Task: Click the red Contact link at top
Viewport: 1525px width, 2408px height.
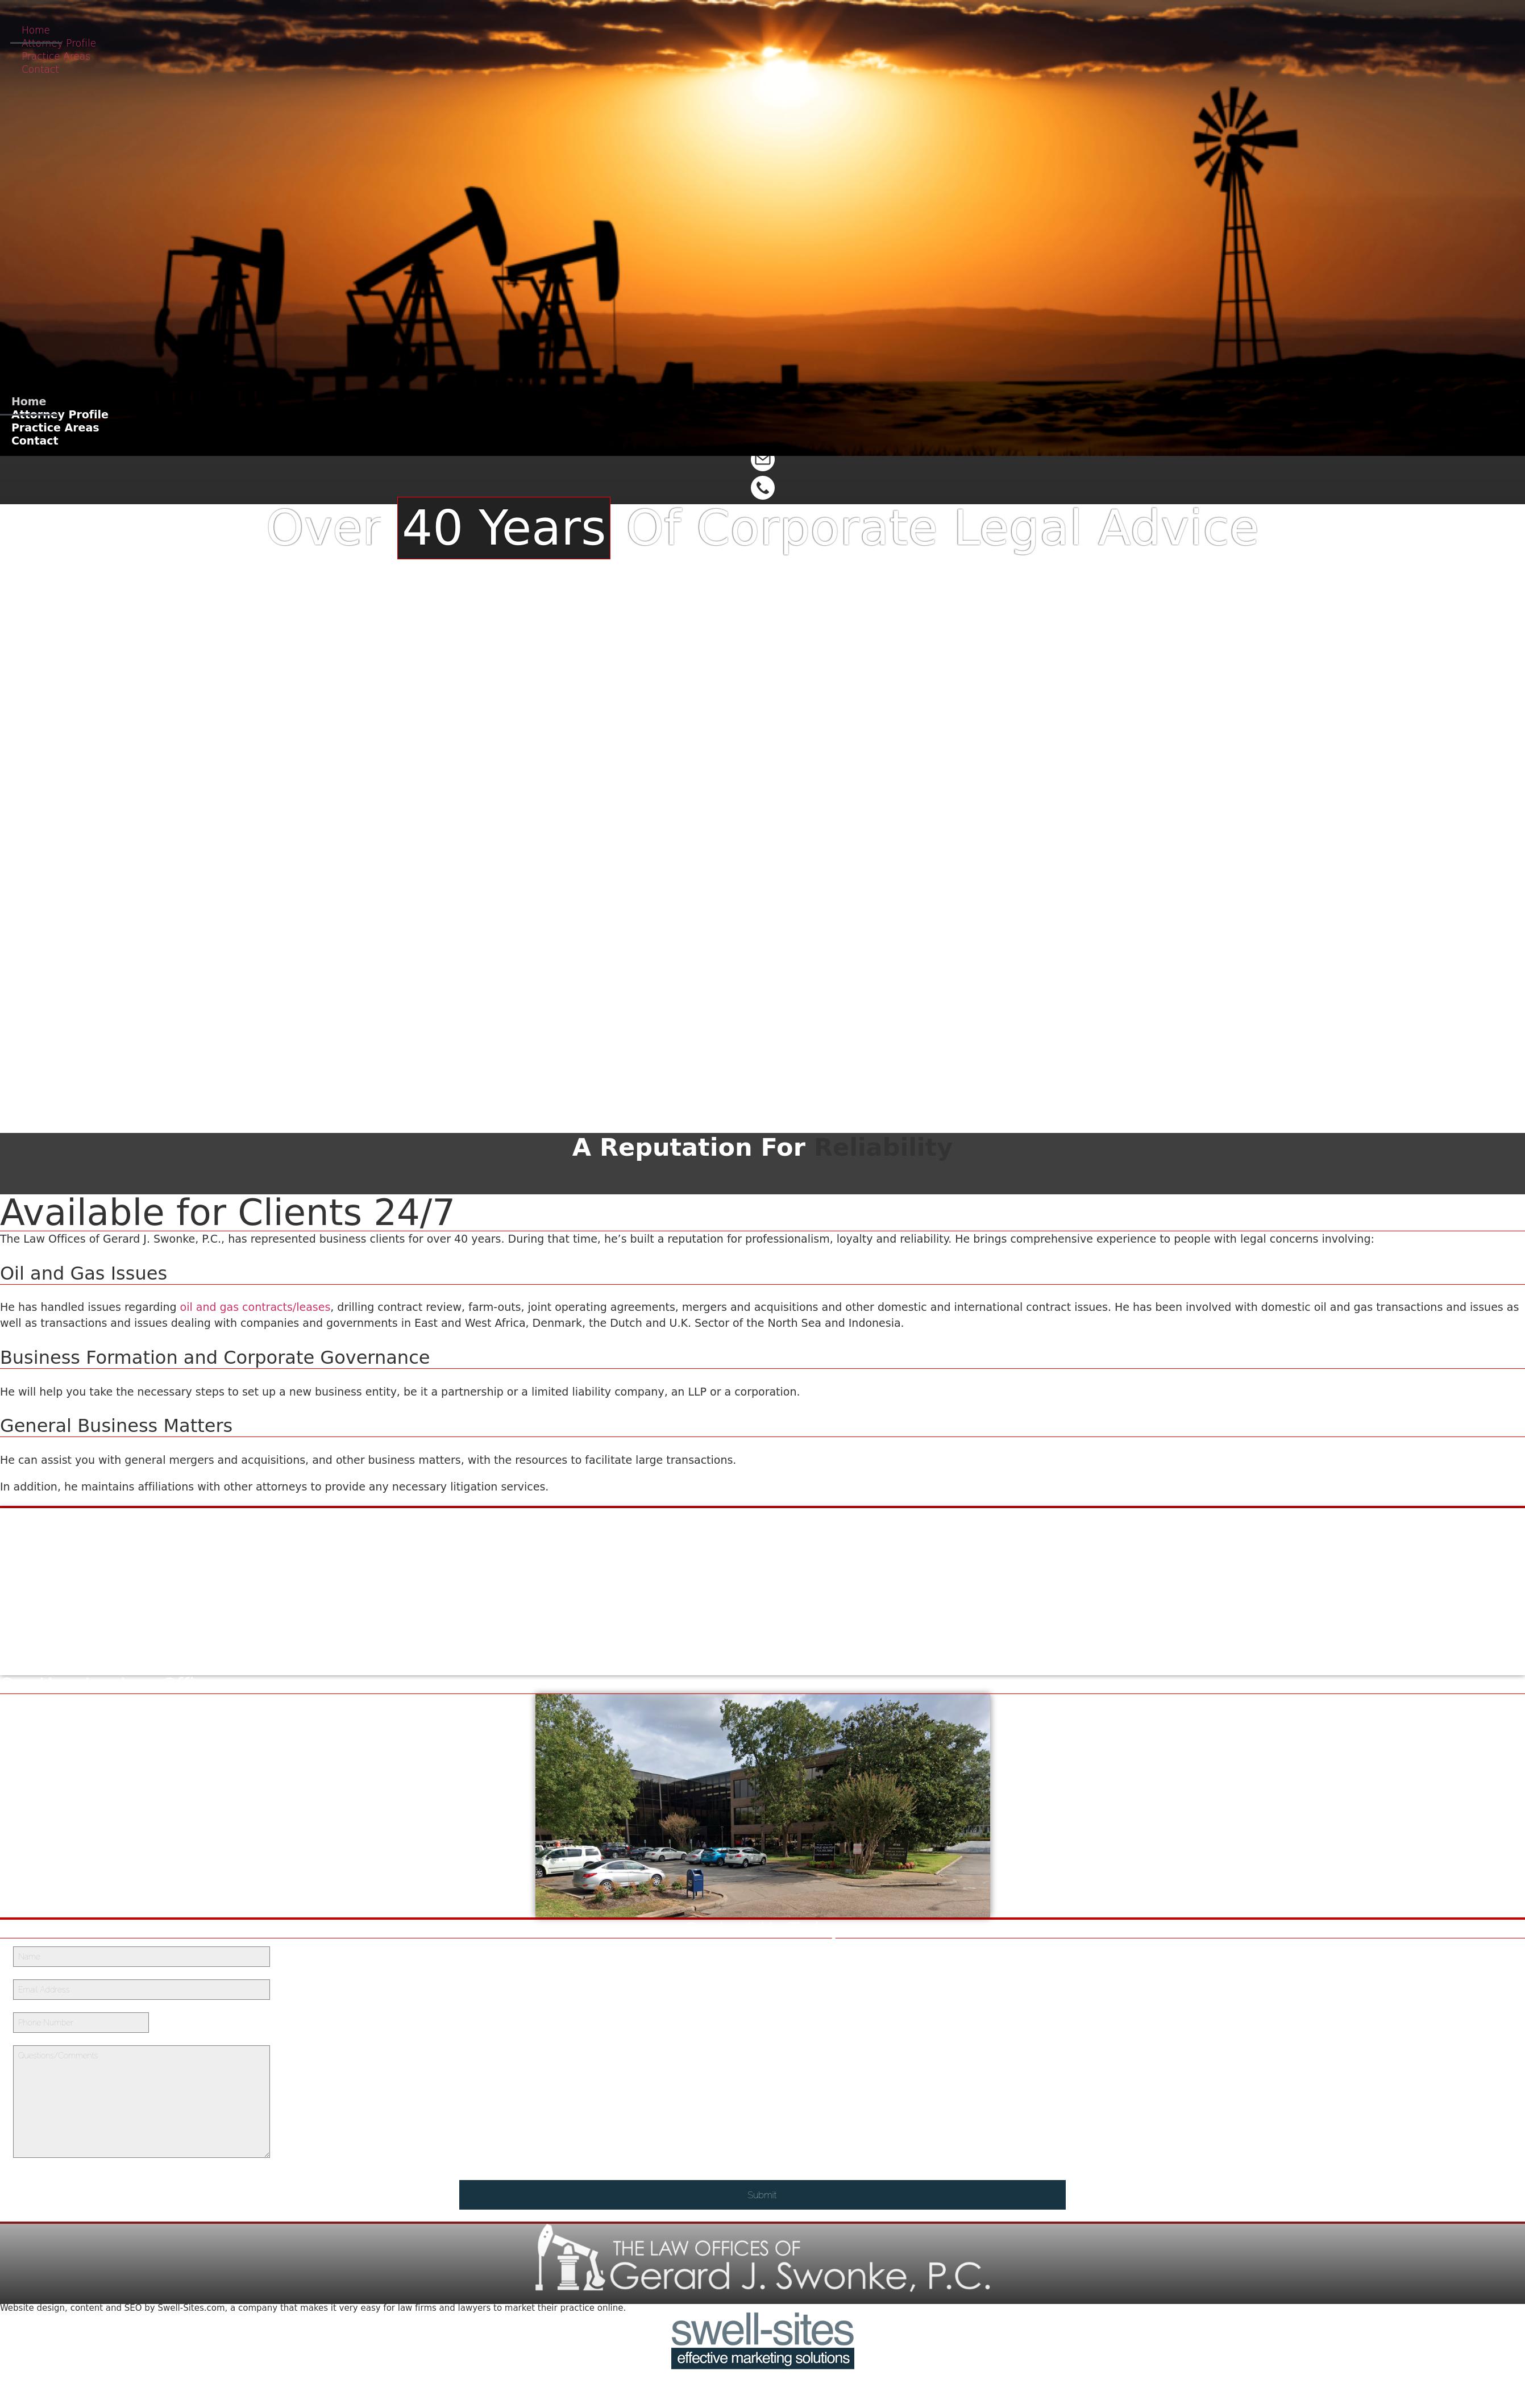Action: tap(40, 69)
